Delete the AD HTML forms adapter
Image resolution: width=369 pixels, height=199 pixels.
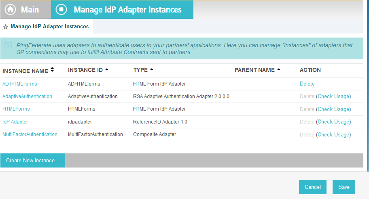[307, 84]
